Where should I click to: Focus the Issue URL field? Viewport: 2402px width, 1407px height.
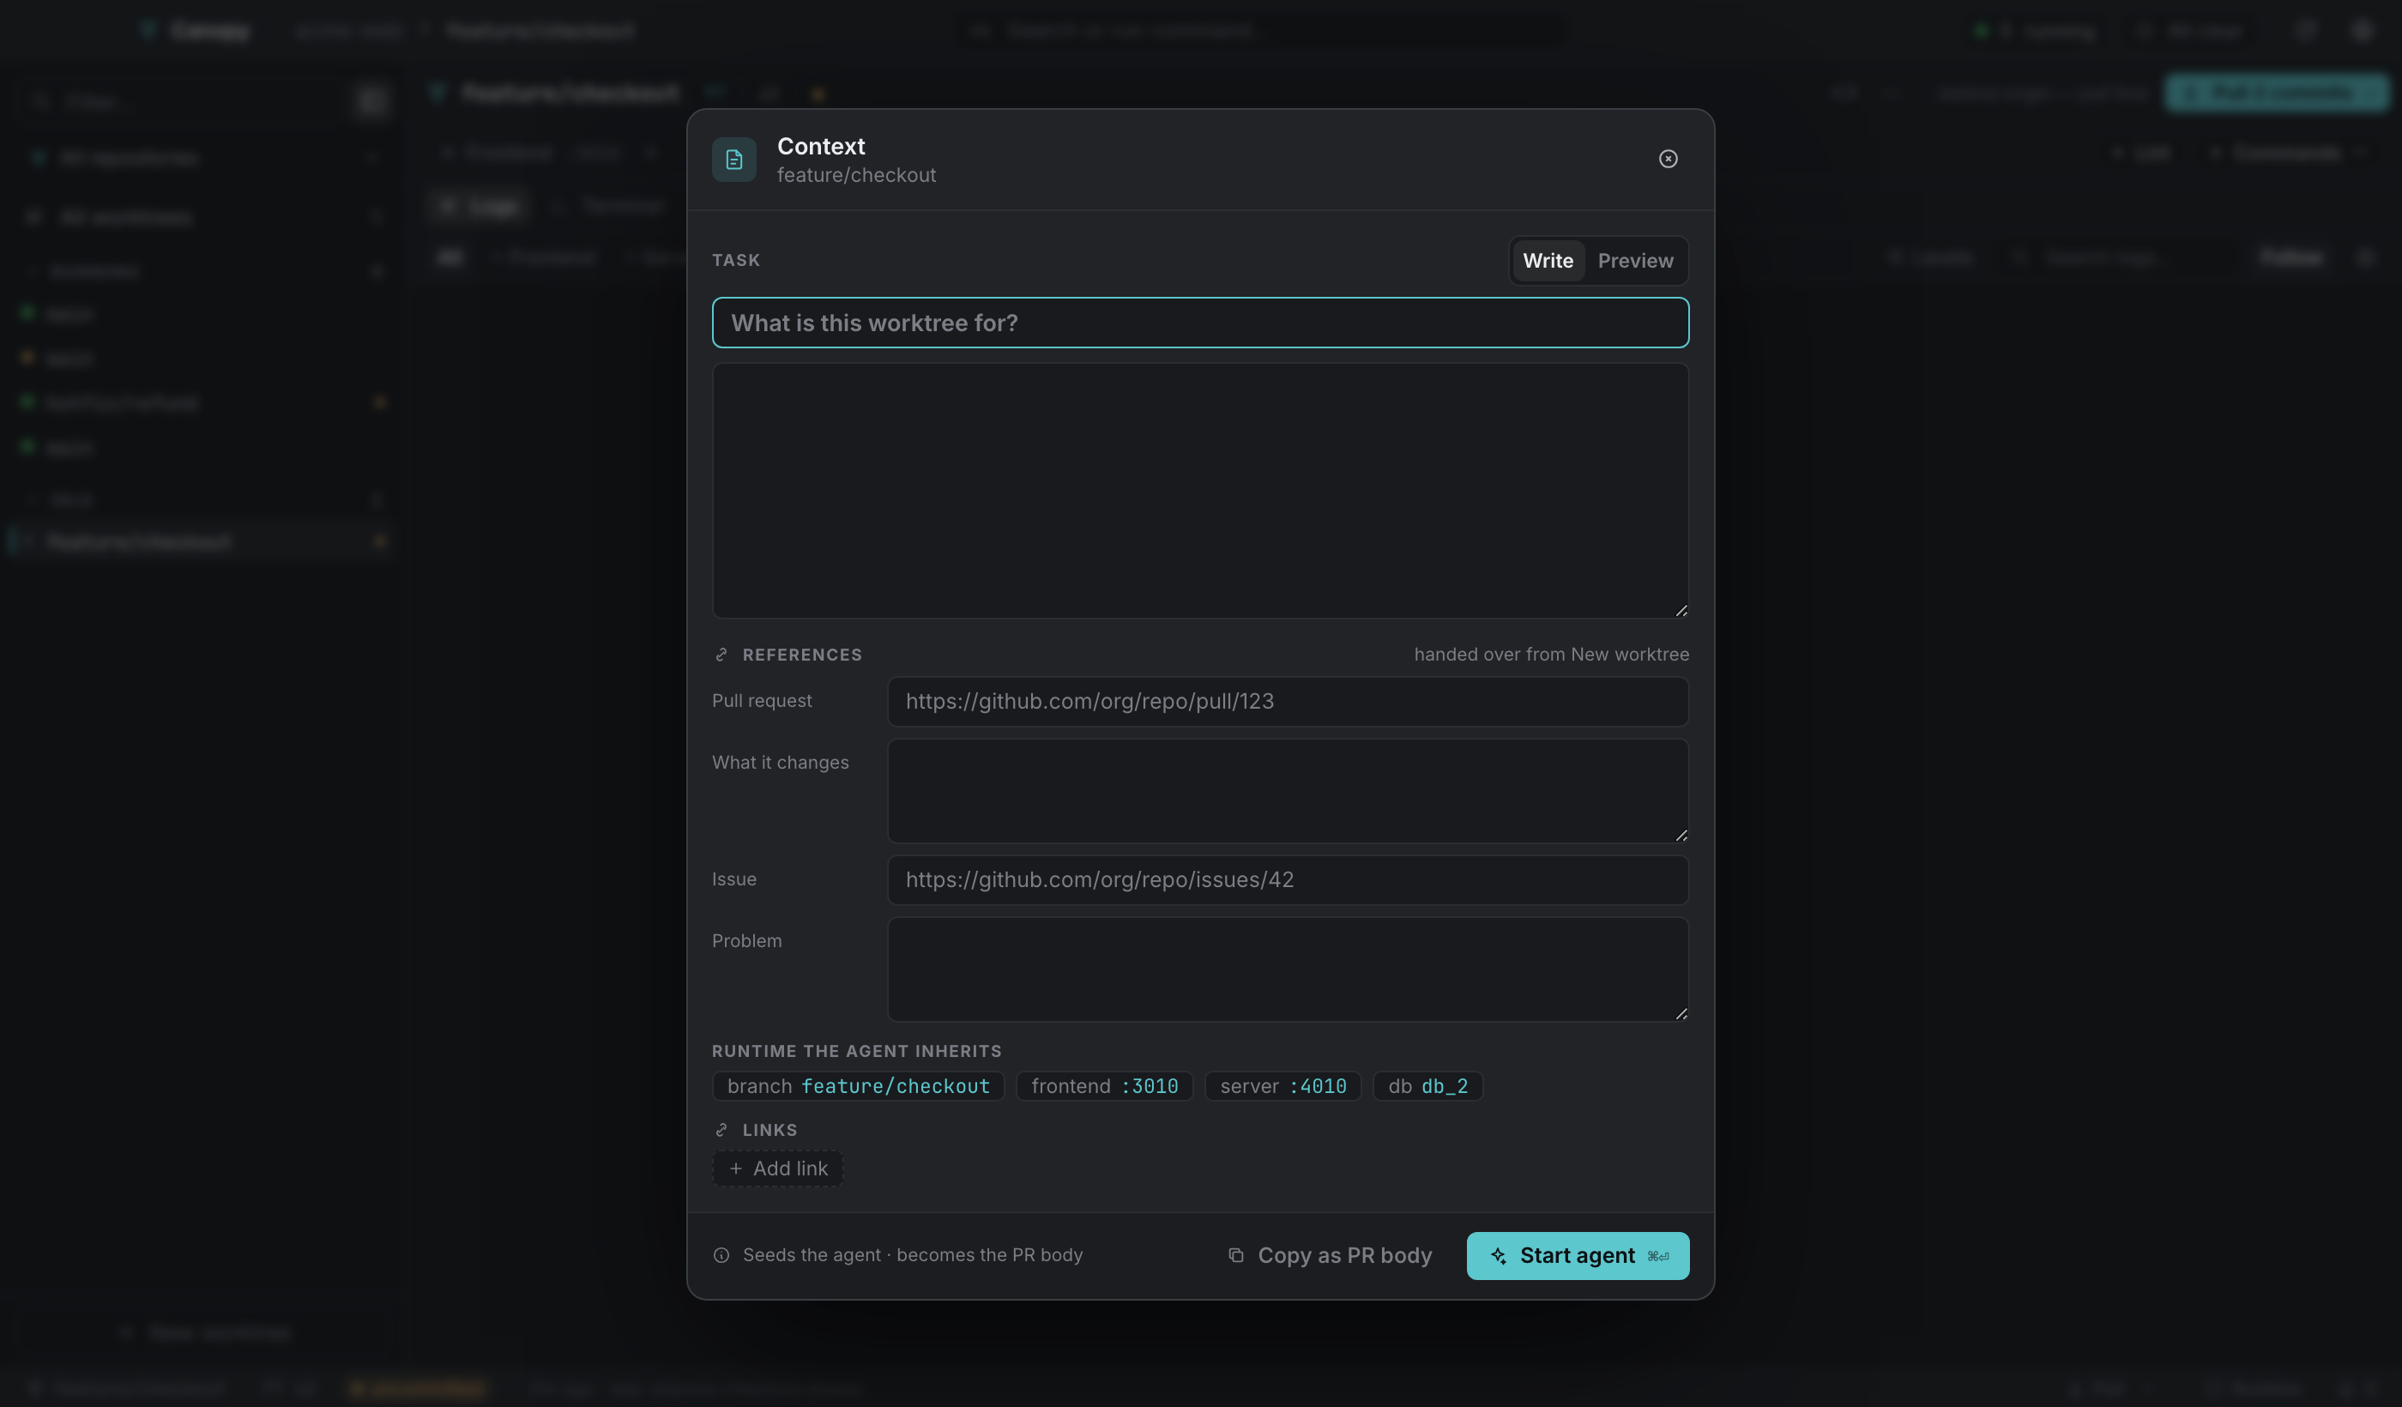(x=1288, y=880)
